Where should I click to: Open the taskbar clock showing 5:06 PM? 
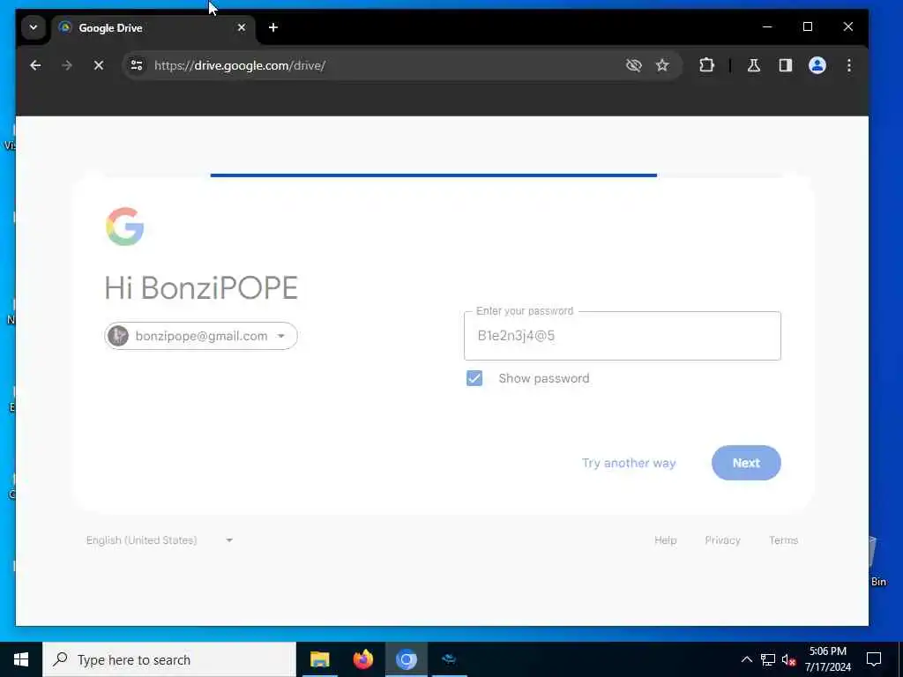827,659
